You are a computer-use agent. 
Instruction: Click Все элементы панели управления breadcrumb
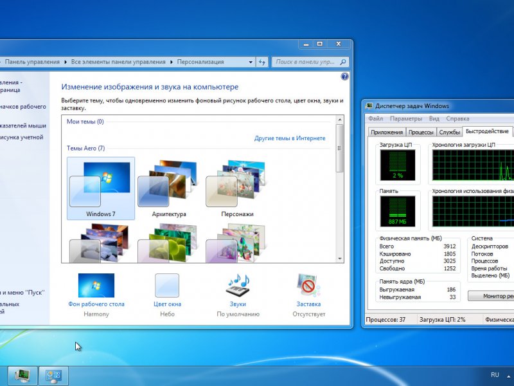118,62
